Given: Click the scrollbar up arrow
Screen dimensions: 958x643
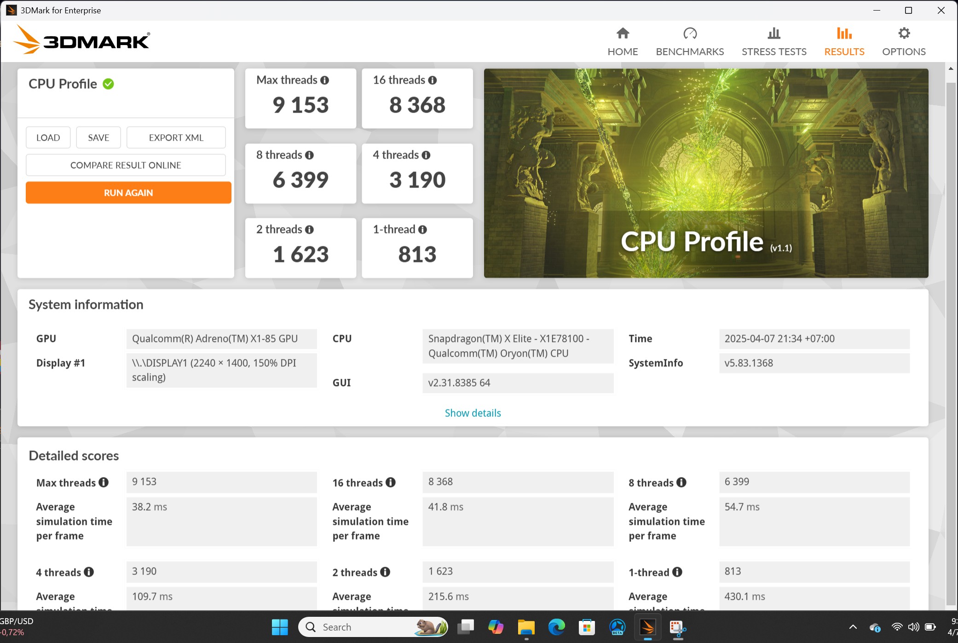Looking at the screenshot, I should pyautogui.click(x=951, y=68).
